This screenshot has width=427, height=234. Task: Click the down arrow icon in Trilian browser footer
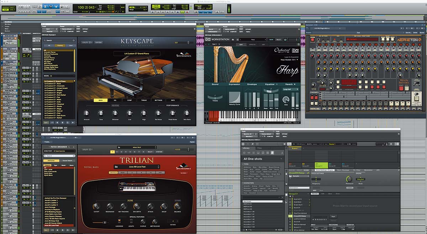[57, 230]
